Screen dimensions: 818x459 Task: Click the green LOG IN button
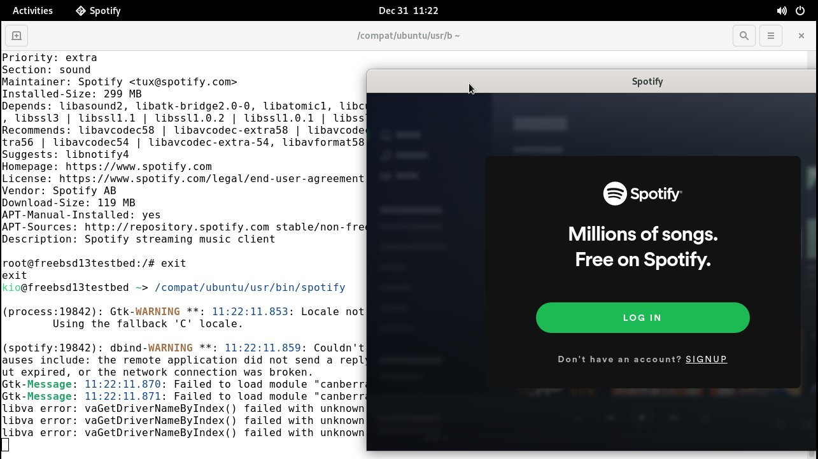pos(642,318)
